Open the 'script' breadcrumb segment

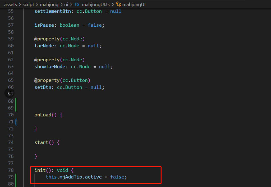click(28, 5)
